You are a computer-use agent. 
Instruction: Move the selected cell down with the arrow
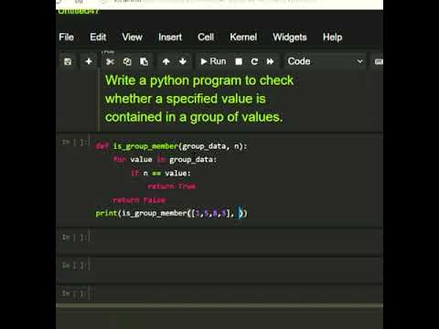coord(183,61)
